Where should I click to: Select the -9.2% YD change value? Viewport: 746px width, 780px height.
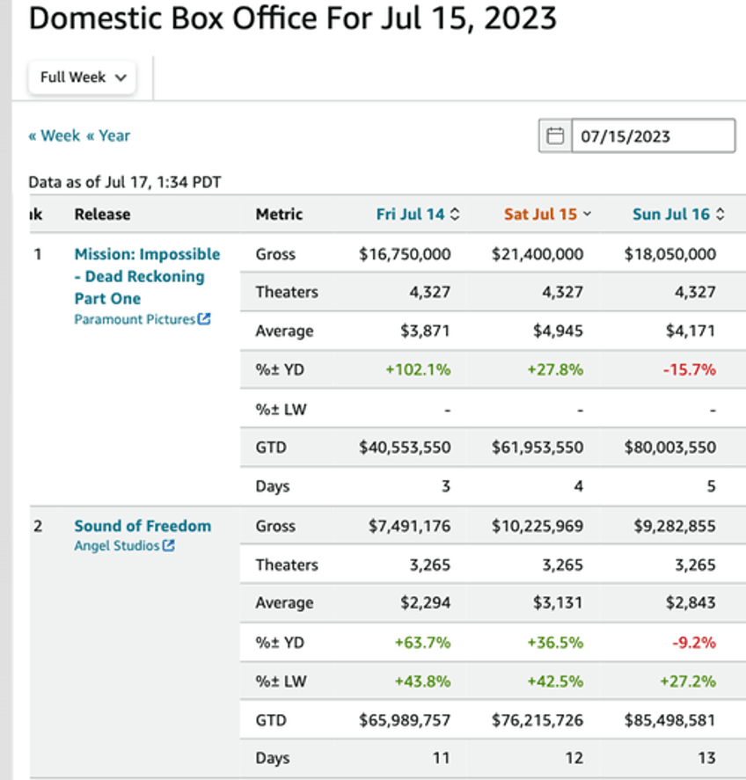click(x=694, y=642)
